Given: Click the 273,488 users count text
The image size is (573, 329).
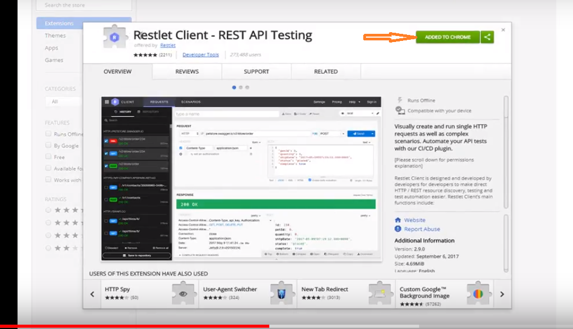Looking at the screenshot, I should point(245,55).
